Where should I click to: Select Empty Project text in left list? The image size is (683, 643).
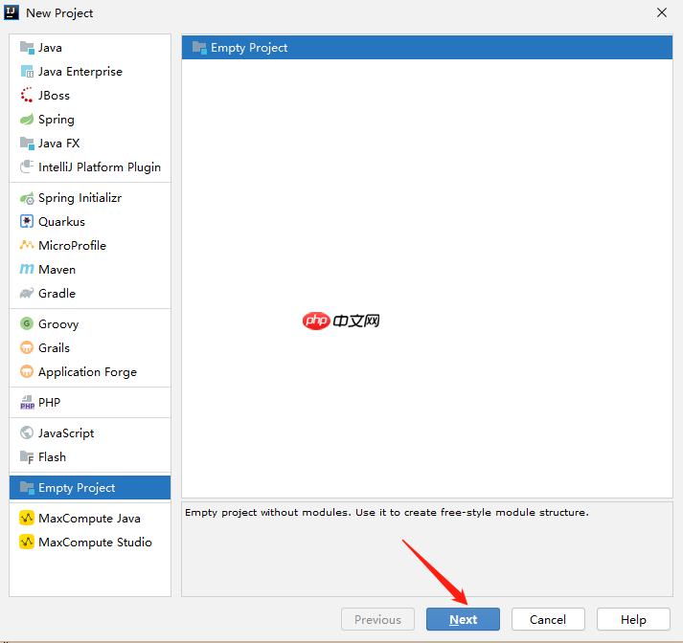click(77, 488)
